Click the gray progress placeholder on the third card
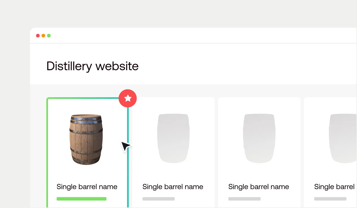 [x=245, y=199]
